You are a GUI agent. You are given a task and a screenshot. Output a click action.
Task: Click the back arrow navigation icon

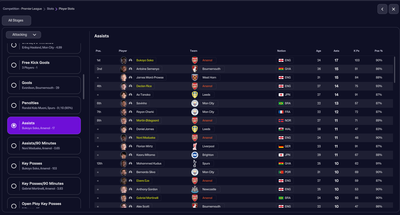382,9
